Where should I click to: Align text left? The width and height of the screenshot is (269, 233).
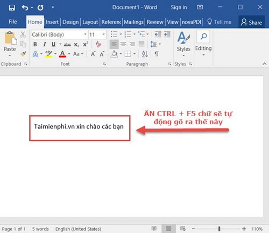[114, 44]
